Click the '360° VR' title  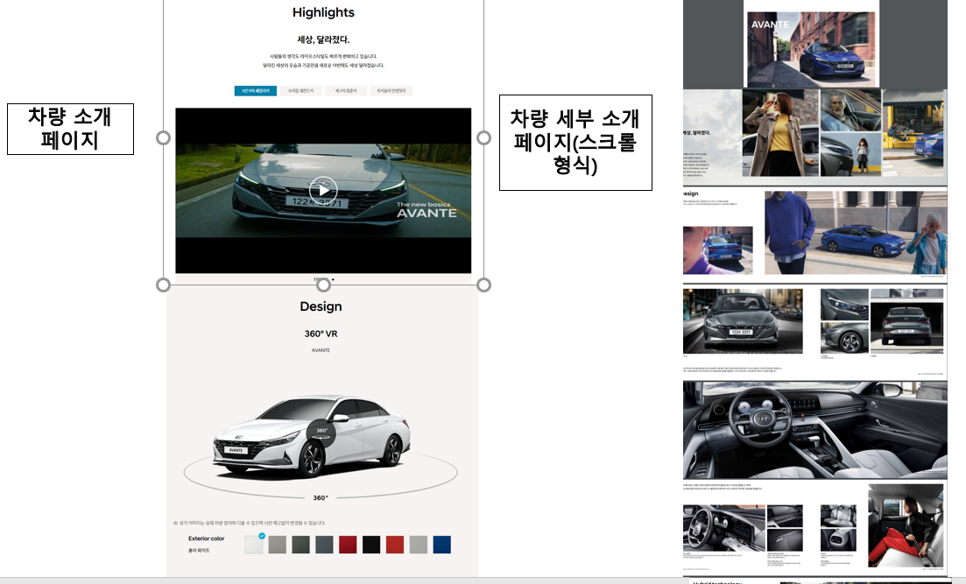(321, 334)
